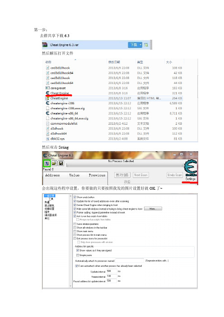
Task: Enable Save window positions checkbox
Action: pyautogui.click(x=75, y=224)
